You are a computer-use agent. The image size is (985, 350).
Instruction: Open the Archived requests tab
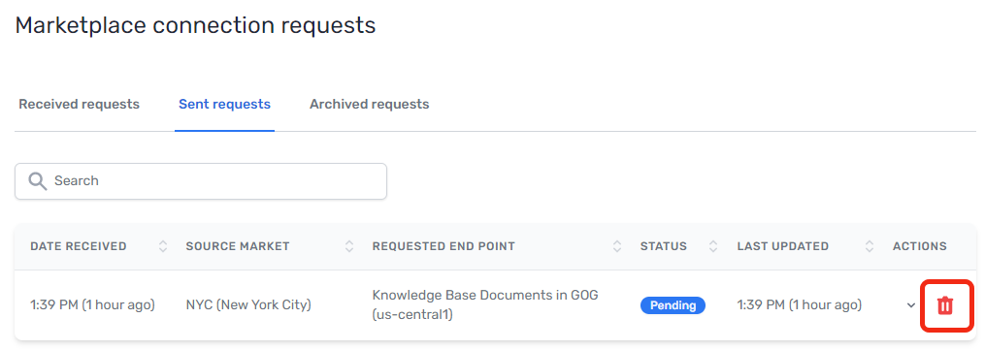(x=370, y=104)
